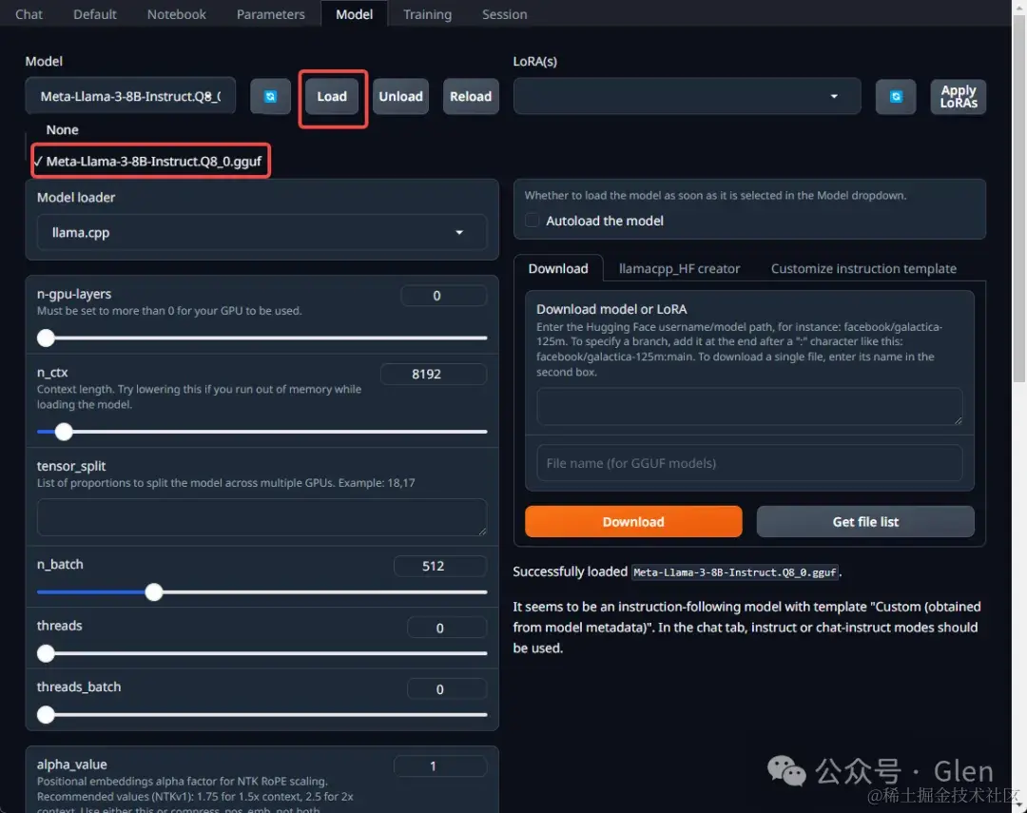Click the n-gpu-layers slider
This screenshot has height=813, width=1027.
[x=262, y=339]
